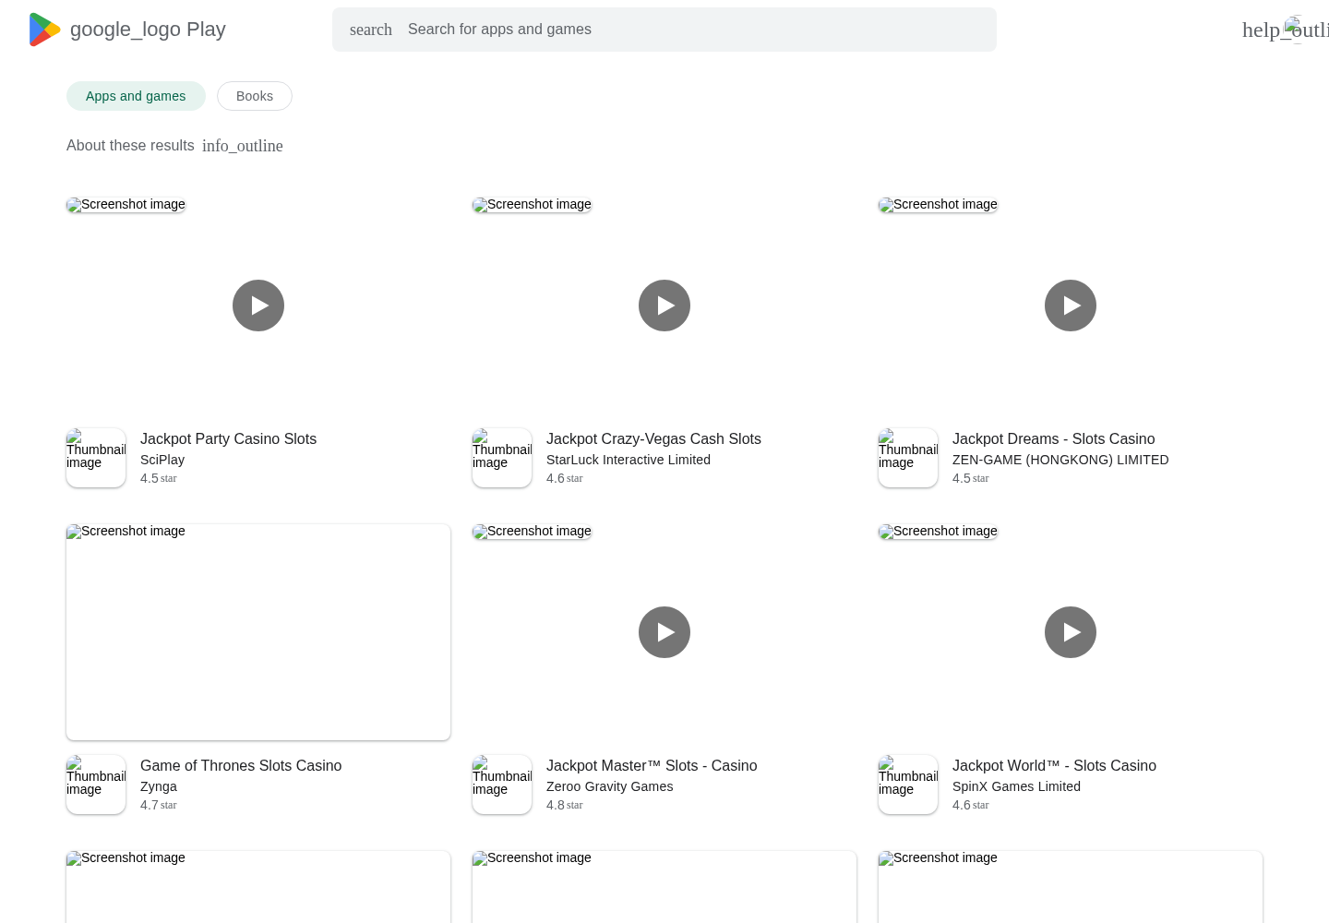Open the Game of Thrones Slots Casino title
This screenshot has width=1329, height=923.
pyautogui.click(x=241, y=766)
